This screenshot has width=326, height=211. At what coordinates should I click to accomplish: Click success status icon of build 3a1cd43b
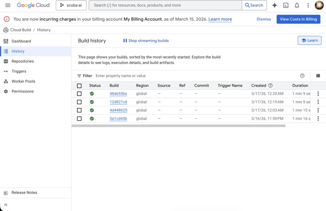[x=92, y=118]
